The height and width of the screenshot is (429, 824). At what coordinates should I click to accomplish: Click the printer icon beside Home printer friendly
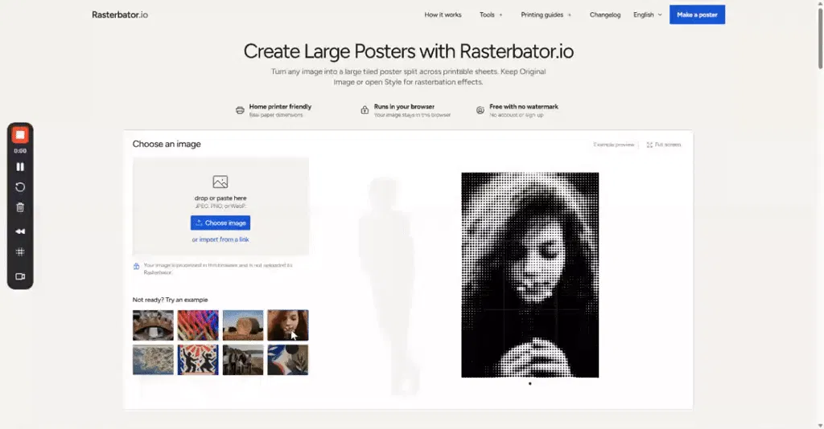pos(240,110)
